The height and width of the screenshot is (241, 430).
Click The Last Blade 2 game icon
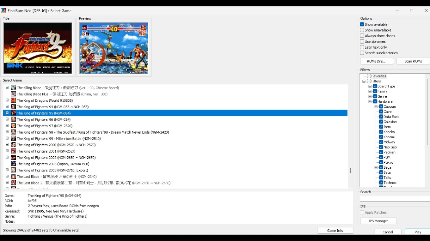click(x=13, y=183)
